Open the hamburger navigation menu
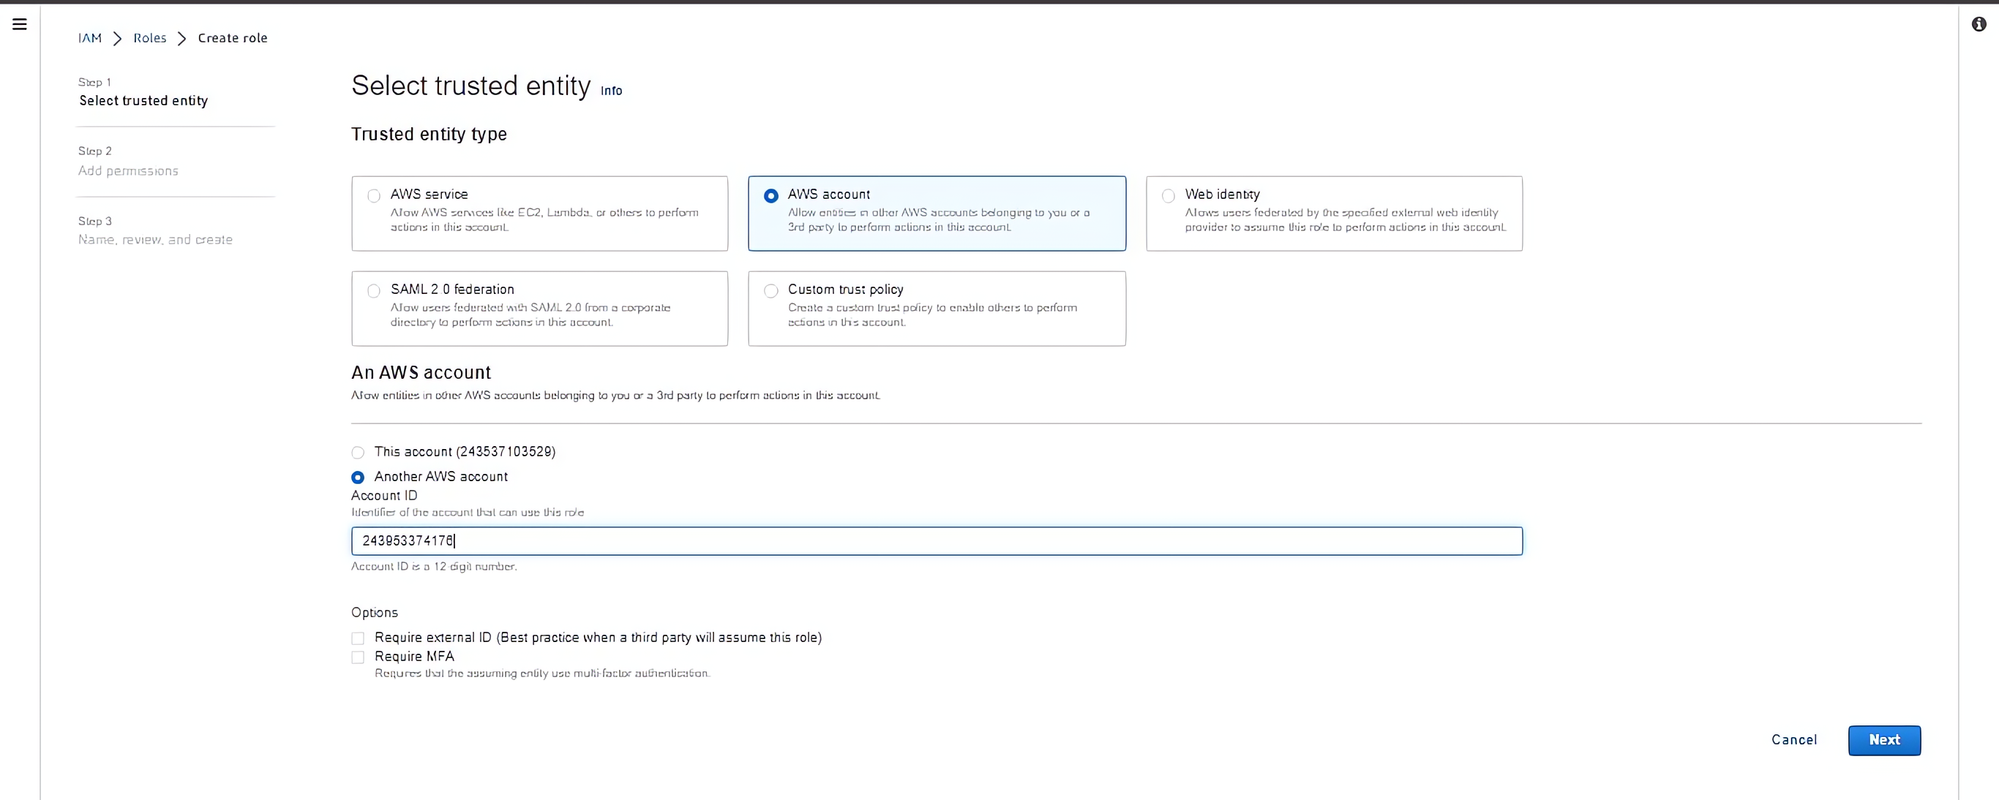This screenshot has width=1999, height=800. 20,24
